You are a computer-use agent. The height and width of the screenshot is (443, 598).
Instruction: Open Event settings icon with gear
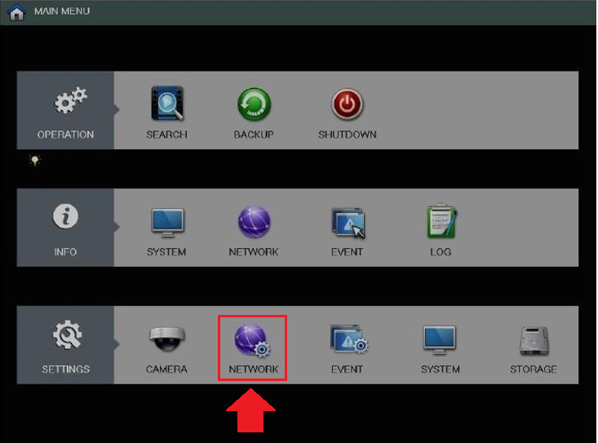(x=349, y=339)
